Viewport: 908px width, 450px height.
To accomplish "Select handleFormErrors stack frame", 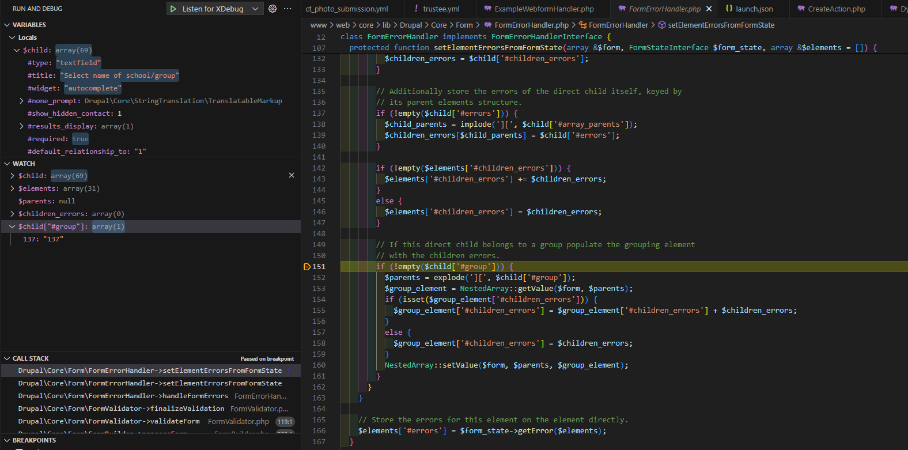I will (151, 396).
